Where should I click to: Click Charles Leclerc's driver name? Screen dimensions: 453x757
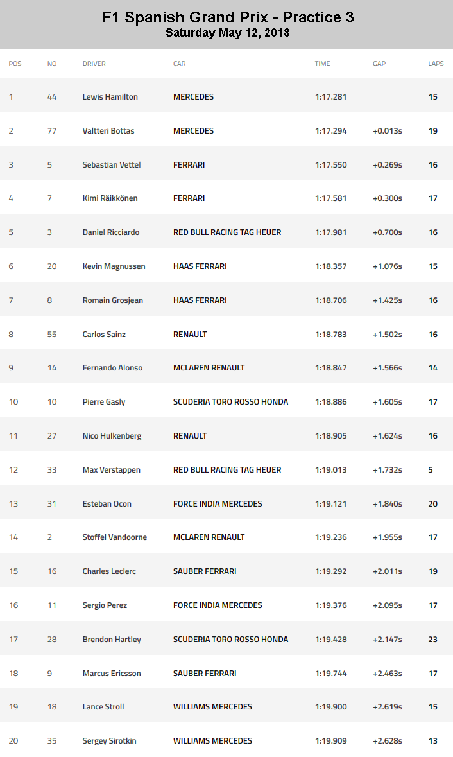coord(109,571)
